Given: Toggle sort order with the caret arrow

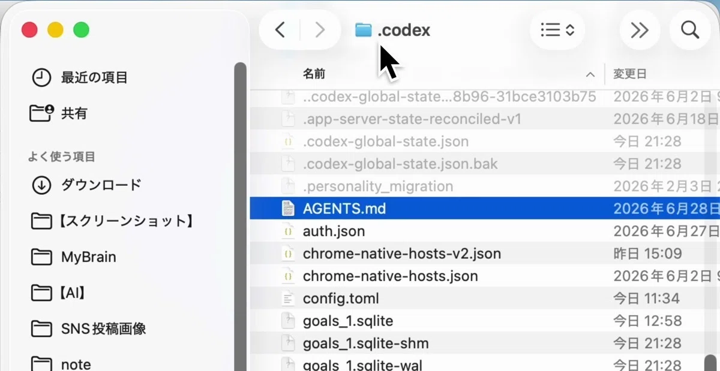Looking at the screenshot, I should point(590,75).
